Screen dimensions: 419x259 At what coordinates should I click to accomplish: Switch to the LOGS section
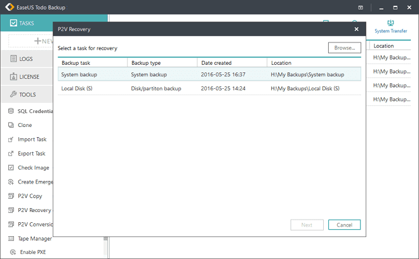[27, 59]
